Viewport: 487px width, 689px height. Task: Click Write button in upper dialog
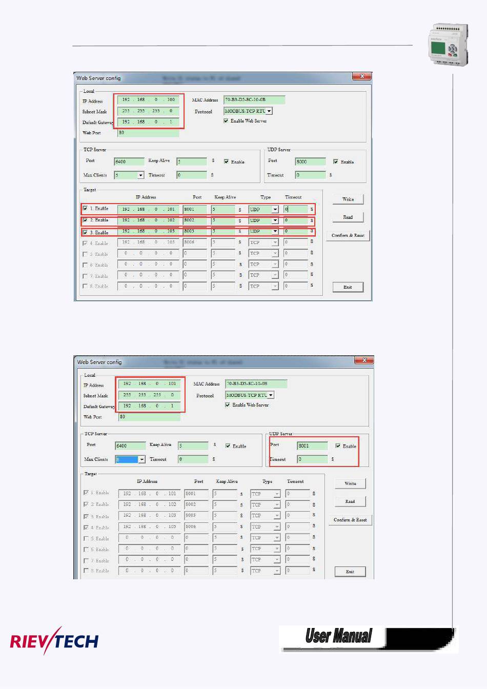[x=348, y=199]
